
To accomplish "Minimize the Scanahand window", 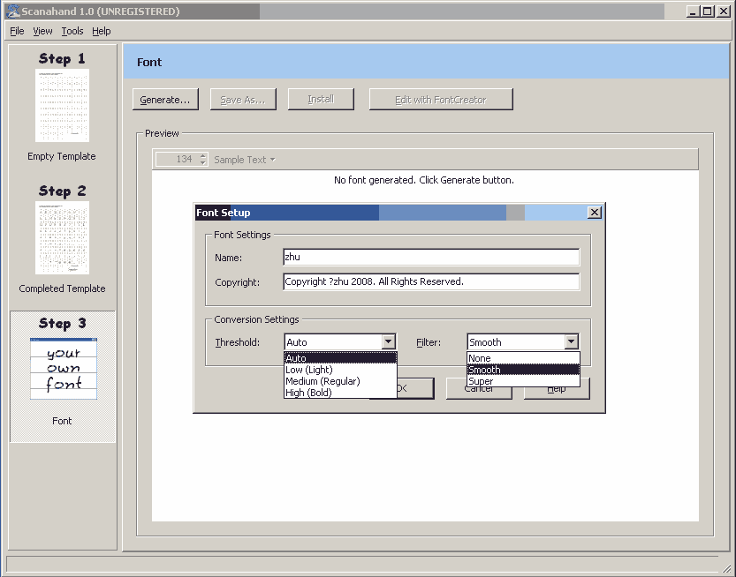I will 694,11.
